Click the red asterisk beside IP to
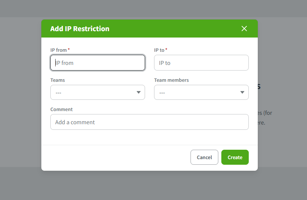Viewport: 307px width, 200px height. click(x=166, y=49)
